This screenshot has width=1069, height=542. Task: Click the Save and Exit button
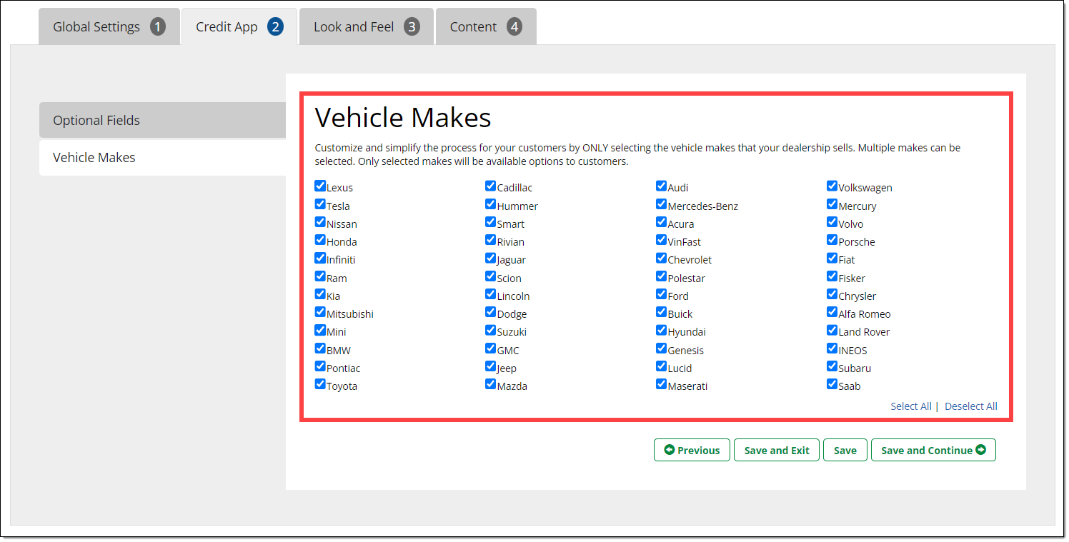[776, 450]
